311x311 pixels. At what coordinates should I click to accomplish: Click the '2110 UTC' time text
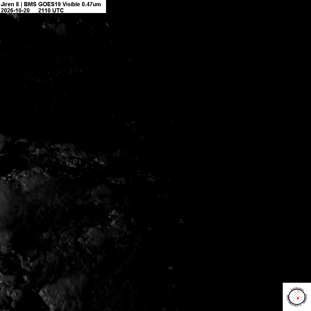pos(51,10)
